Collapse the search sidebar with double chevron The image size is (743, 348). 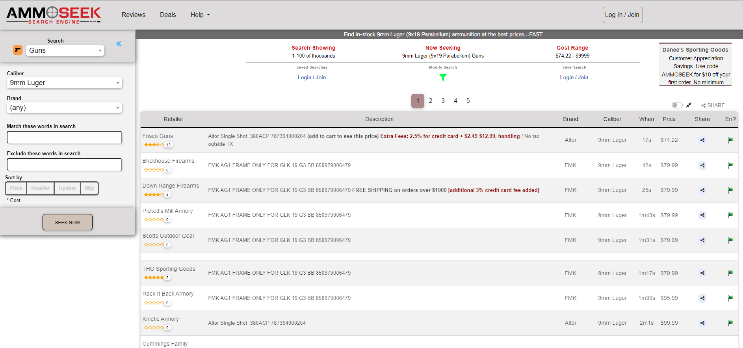pos(119,44)
